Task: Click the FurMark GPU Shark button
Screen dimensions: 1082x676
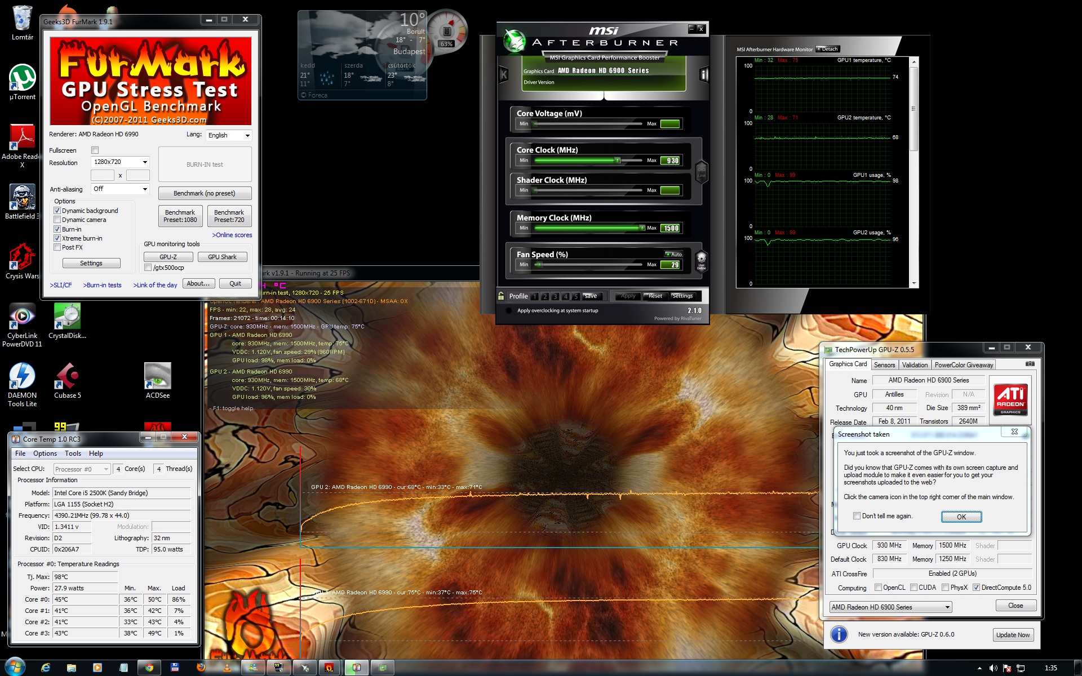Action: coord(222,257)
